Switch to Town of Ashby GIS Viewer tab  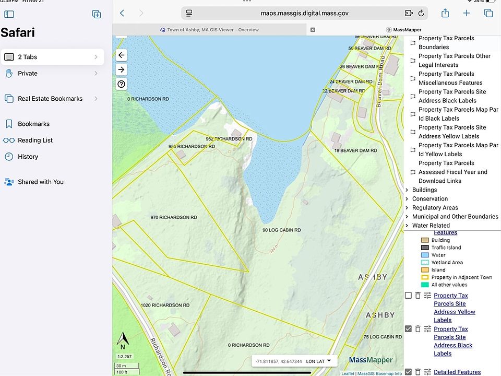click(209, 30)
